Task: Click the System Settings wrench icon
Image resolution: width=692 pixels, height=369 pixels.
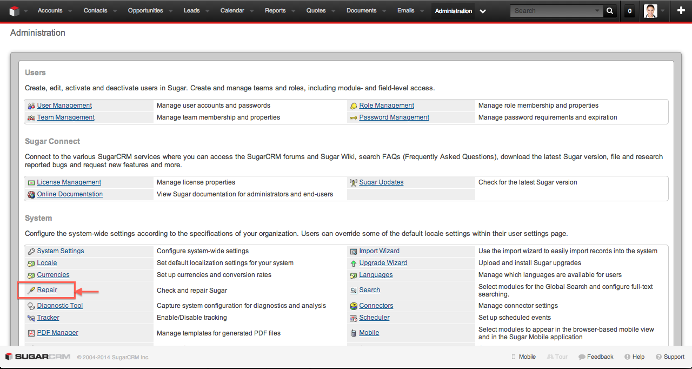Action: point(31,251)
